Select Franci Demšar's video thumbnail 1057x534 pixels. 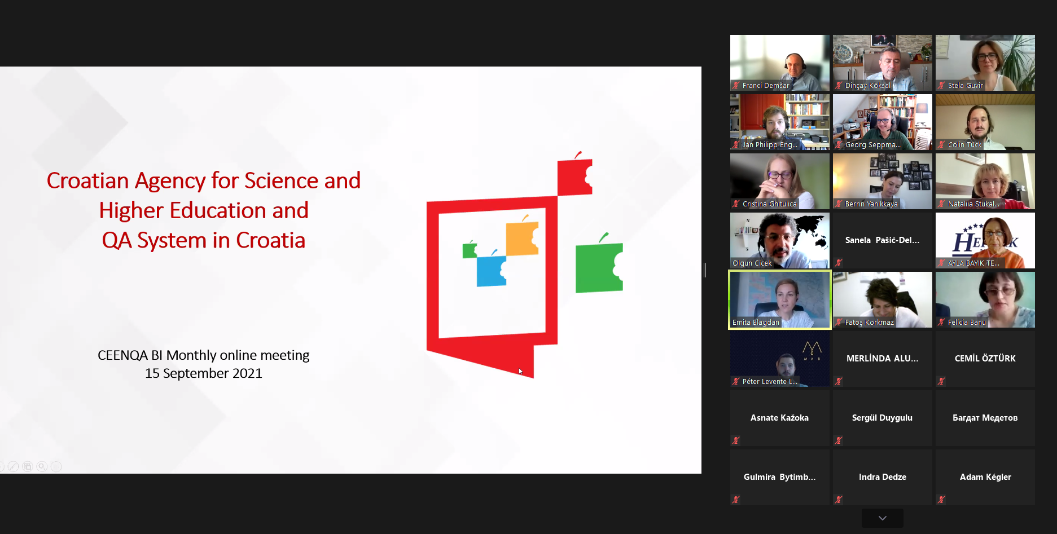779,62
